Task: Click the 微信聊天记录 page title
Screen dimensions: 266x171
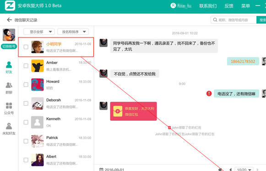Action: [26, 20]
